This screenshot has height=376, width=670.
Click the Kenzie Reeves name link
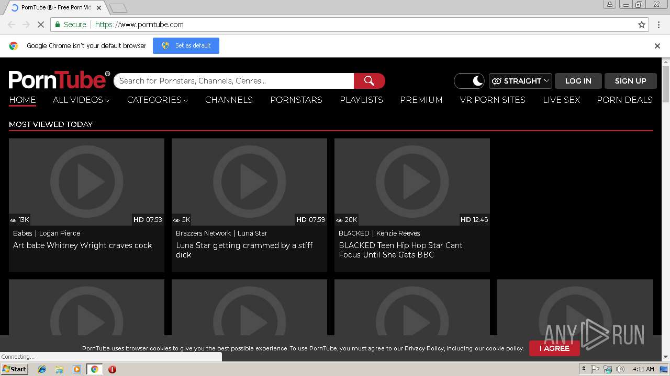pyautogui.click(x=398, y=233)
